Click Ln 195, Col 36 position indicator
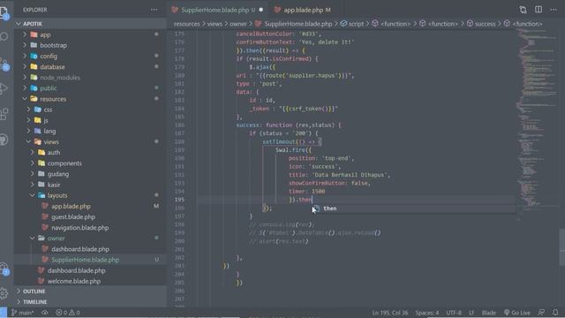Screen dimensions: 565x318 click(390, 313)
